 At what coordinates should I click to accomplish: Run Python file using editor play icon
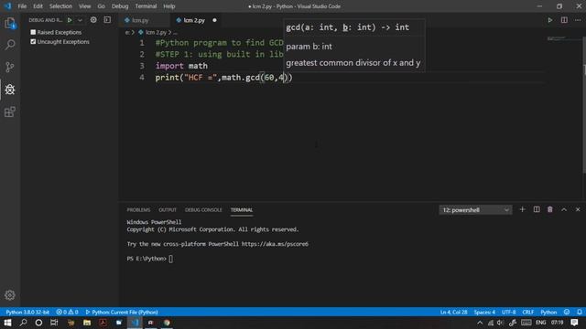[550, 20]
